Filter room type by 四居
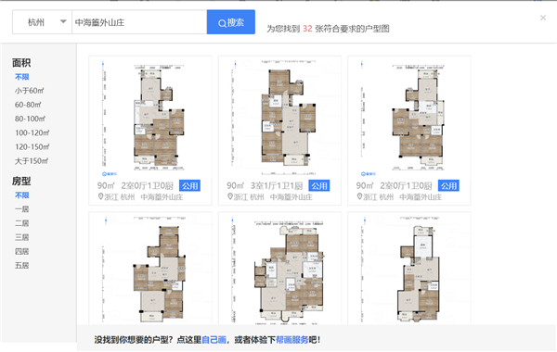The image size is (557, 352). click(21, 251)
